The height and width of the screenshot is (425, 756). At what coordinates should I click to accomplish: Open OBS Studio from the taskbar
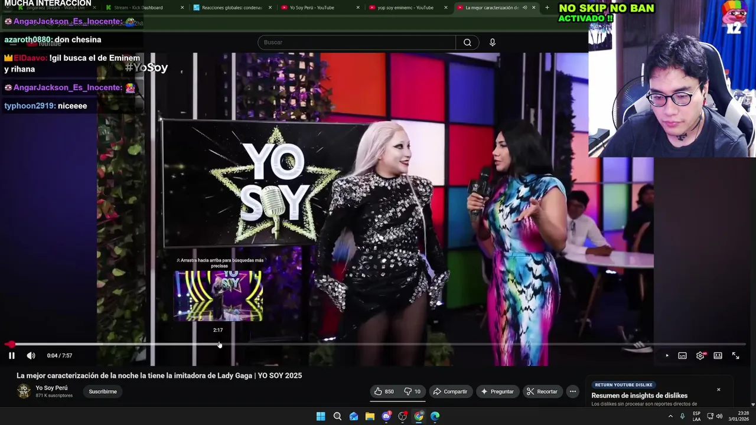[x=403, y=416]
